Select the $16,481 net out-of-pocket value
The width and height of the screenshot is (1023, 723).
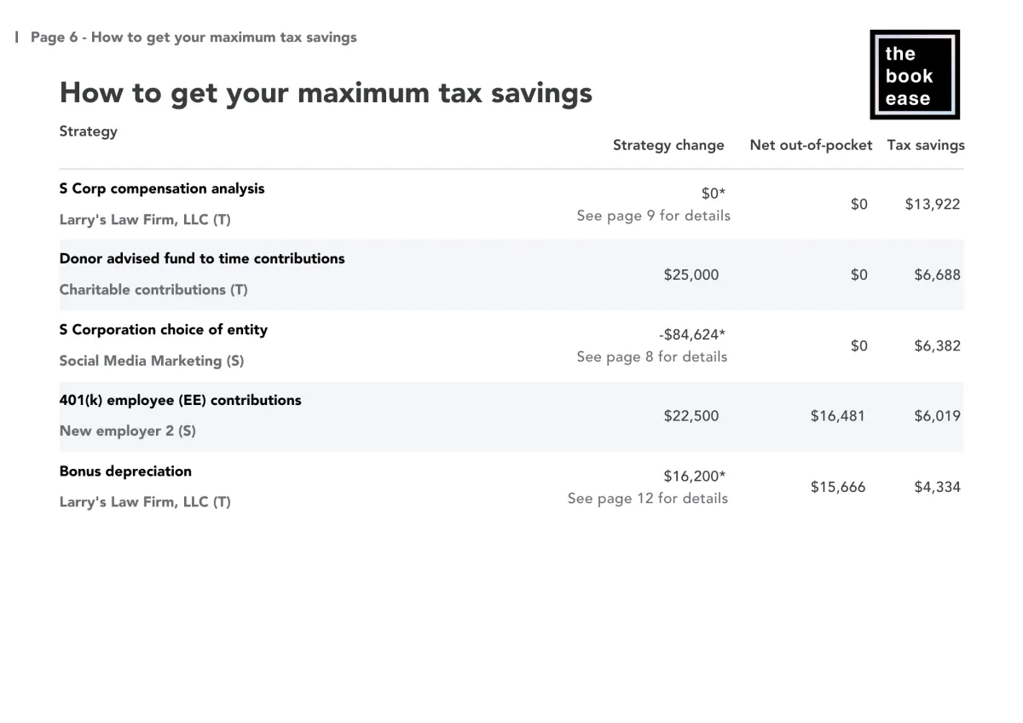click(838, 416)
